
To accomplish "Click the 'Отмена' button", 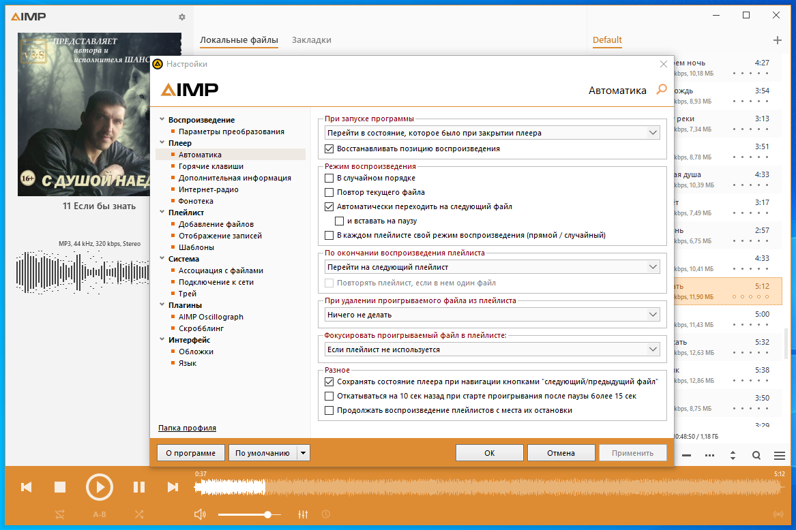I will 561,453.
